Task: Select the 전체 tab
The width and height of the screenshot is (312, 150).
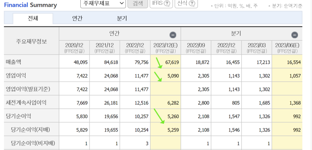Action: coord(33,18)
